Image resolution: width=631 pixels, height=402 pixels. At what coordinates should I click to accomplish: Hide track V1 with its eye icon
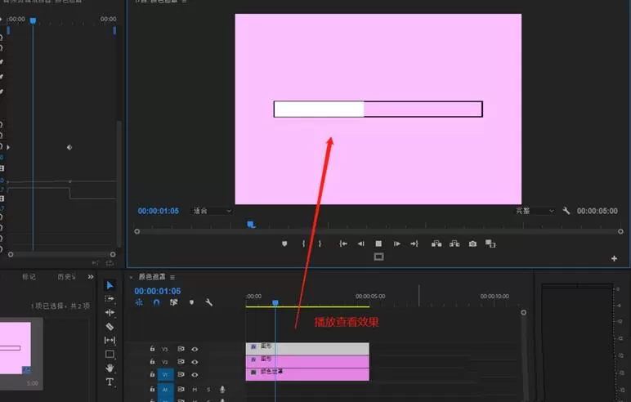pos(195,375)
